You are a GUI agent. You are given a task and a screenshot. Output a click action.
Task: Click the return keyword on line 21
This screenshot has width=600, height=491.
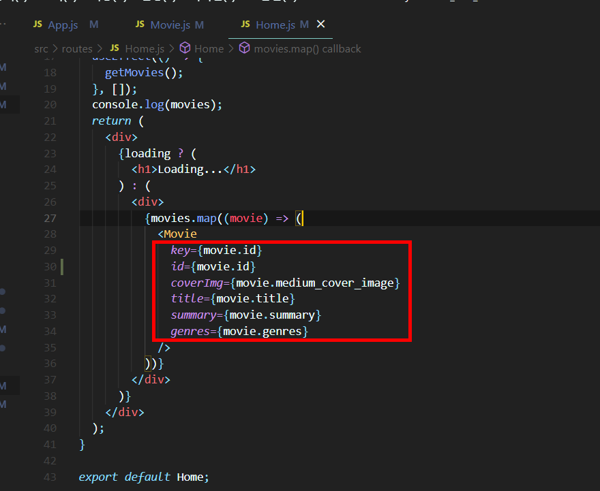click(x=111, y=121)
